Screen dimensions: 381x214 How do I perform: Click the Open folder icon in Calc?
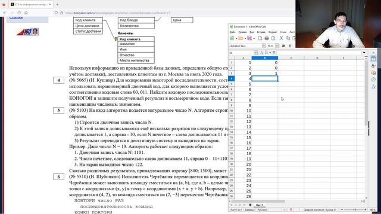point(241,38)
